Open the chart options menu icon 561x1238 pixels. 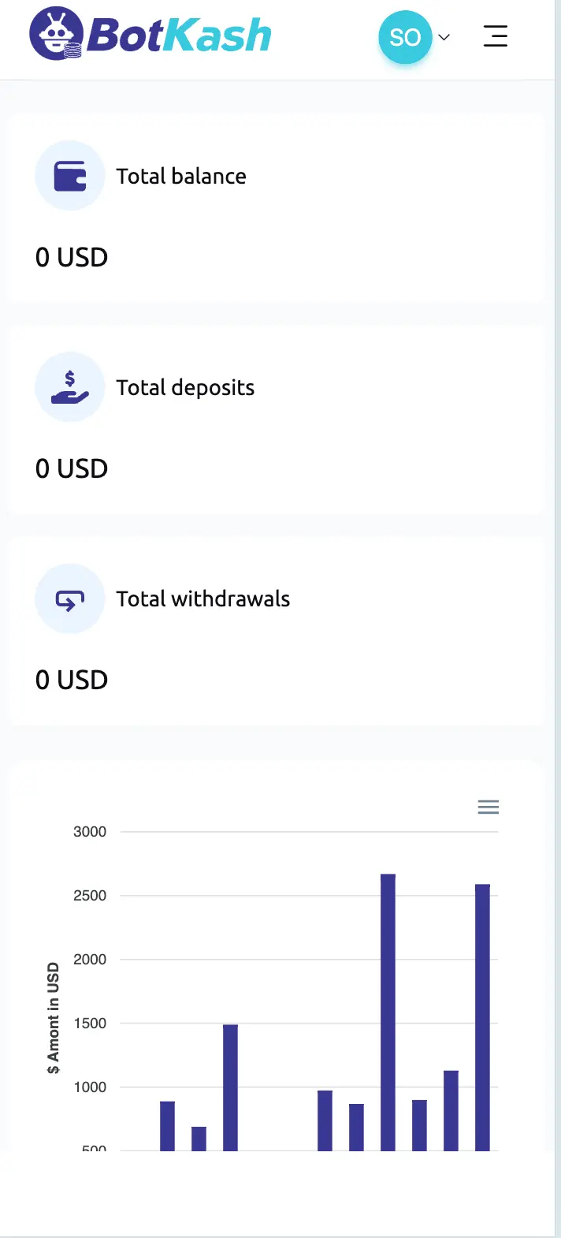(x=489, y=807)
